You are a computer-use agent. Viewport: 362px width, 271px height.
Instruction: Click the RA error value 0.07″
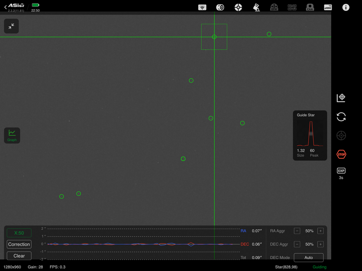pos(257,231)
